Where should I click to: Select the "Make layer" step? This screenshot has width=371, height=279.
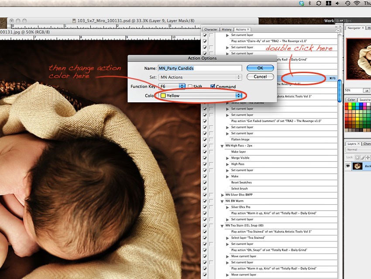(x=238, y=152)
